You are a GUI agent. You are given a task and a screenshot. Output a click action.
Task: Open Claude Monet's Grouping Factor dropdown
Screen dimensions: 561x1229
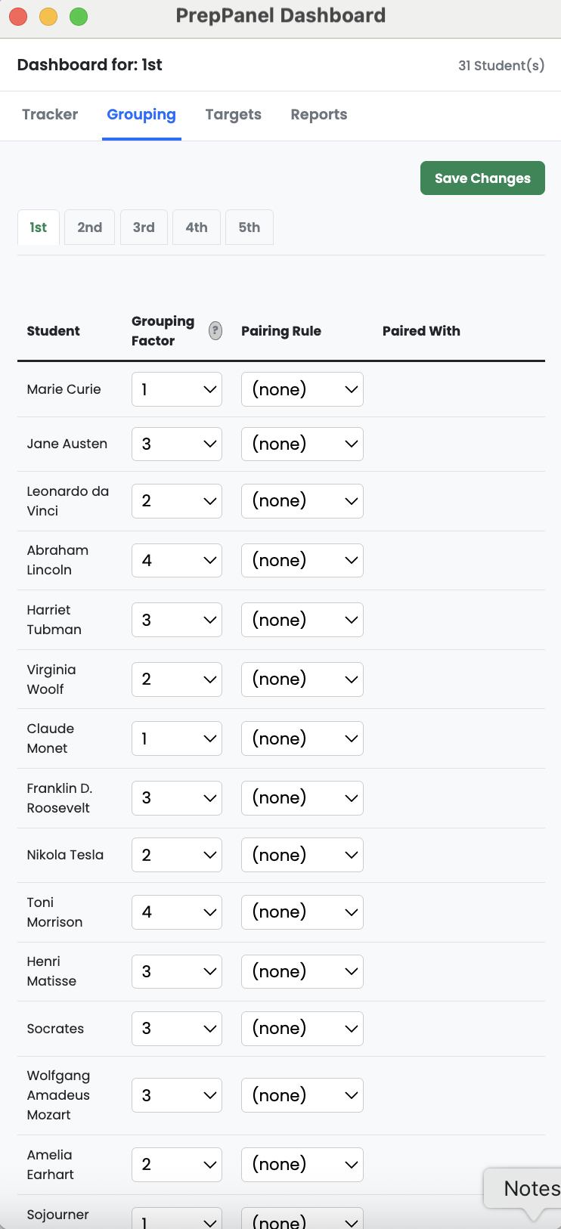pyautogui.click(x=176, y=738)
